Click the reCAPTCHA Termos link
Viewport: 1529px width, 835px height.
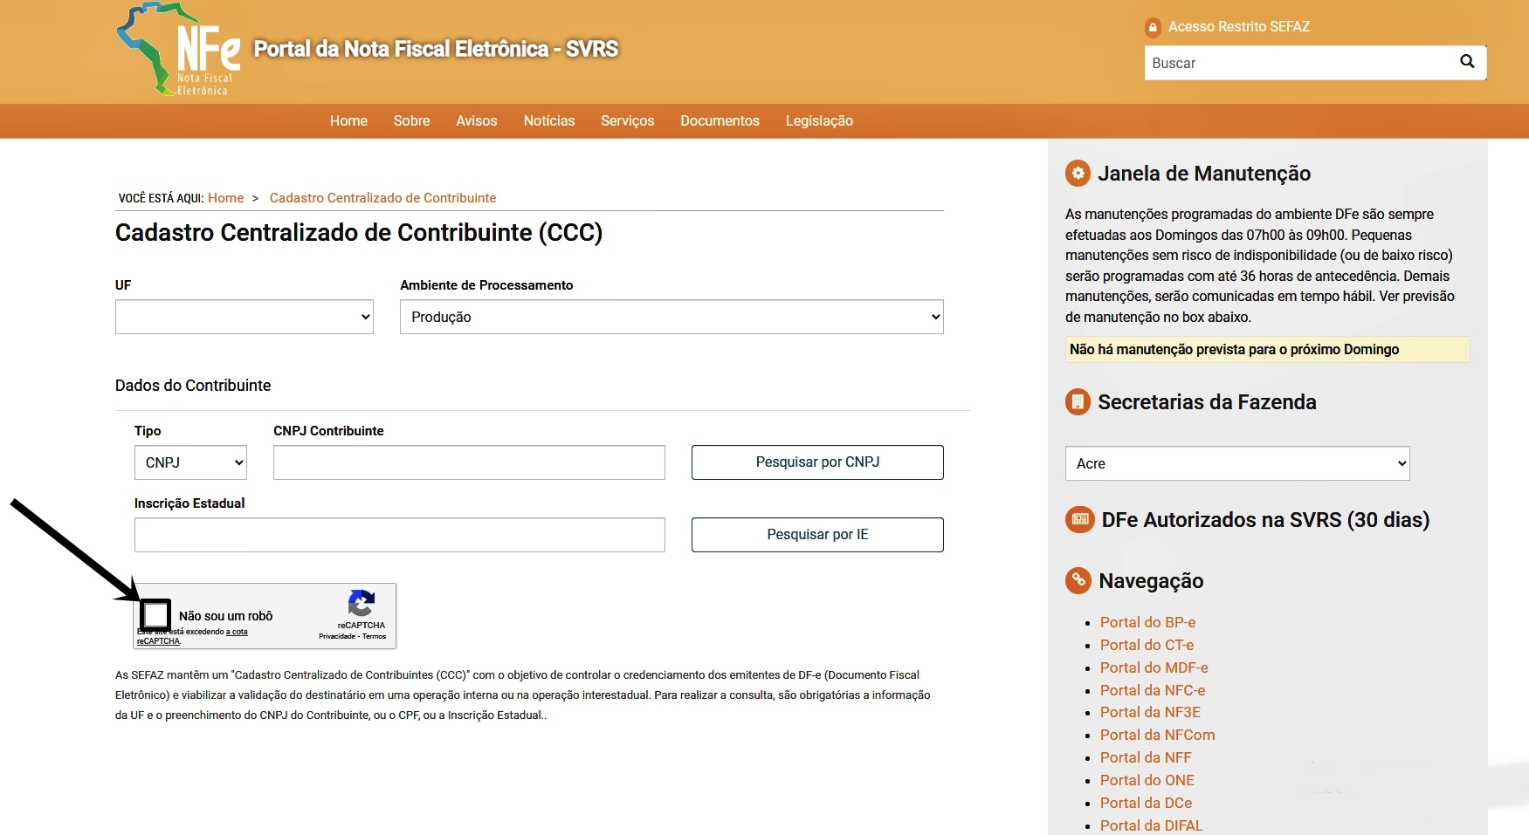[375, 637]
